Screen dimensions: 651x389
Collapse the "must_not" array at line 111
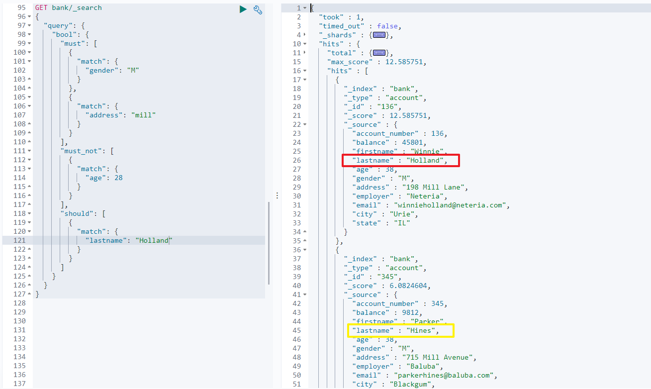click(30, 151)
